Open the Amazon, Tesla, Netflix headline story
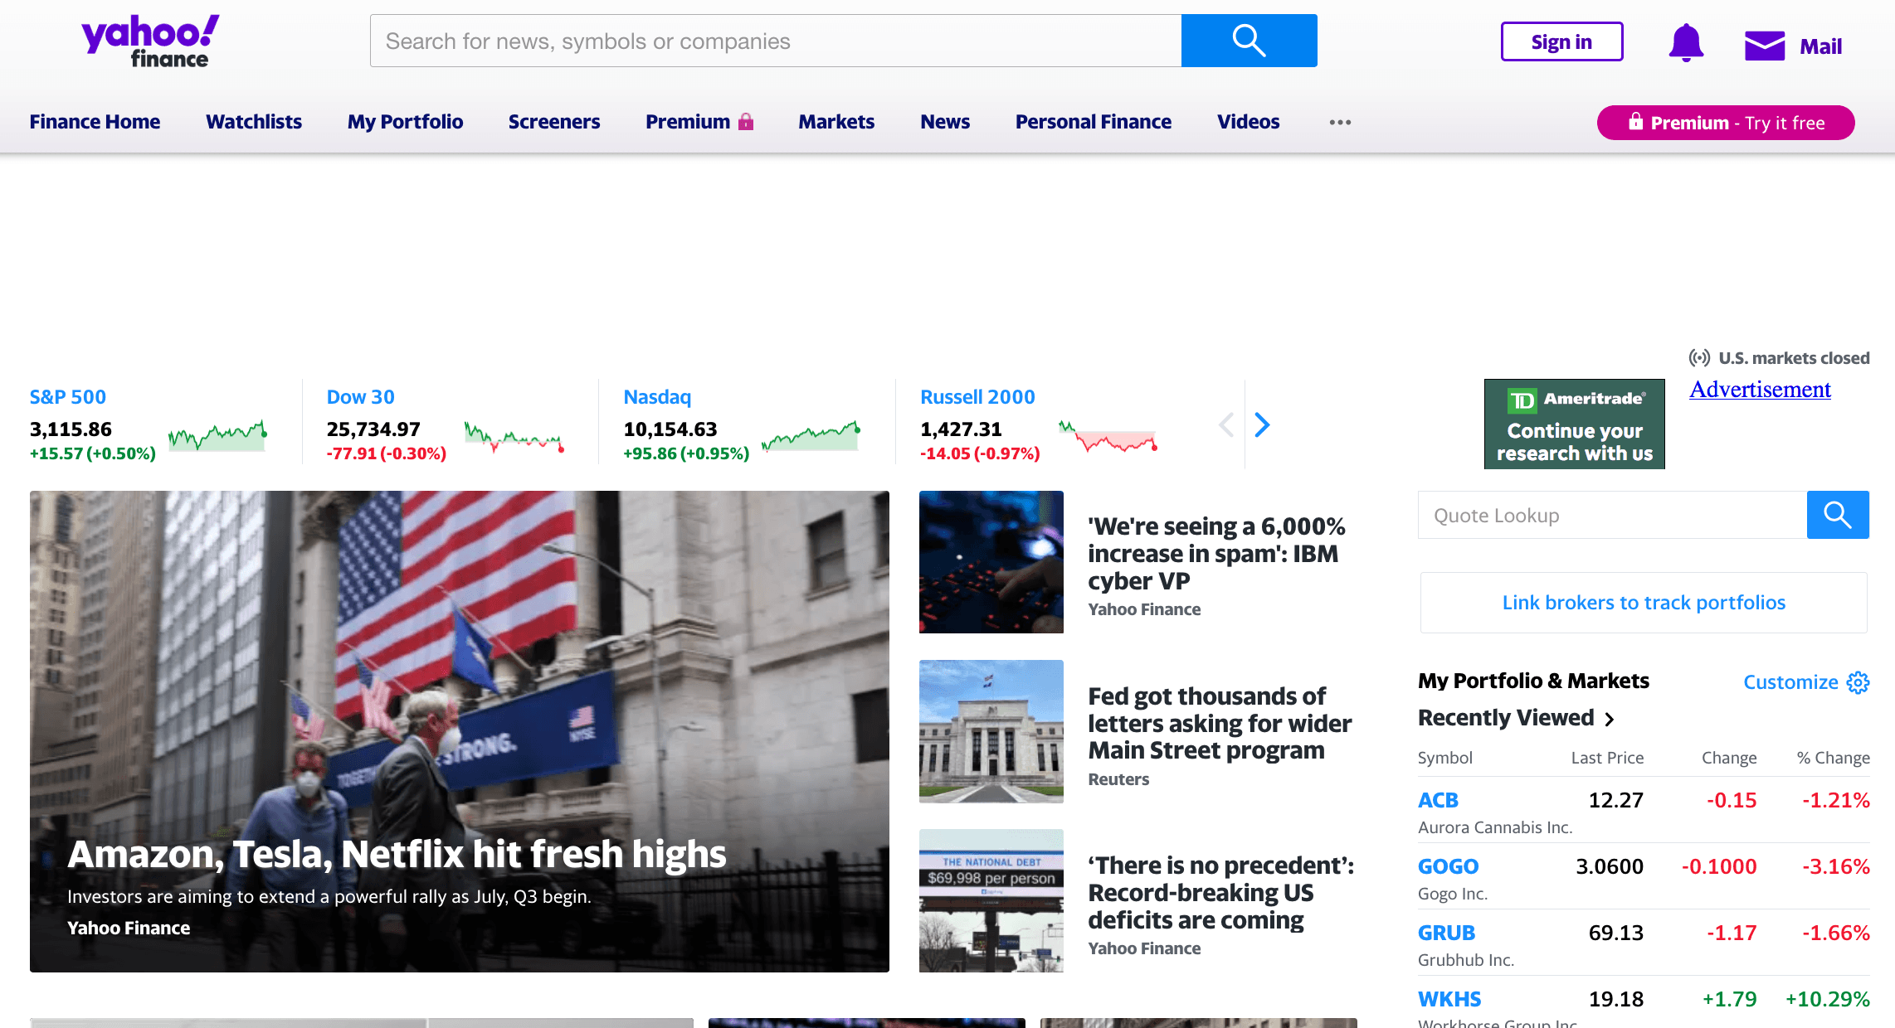This screenshot has height=1028, width=1895. [x=397, y=854]
